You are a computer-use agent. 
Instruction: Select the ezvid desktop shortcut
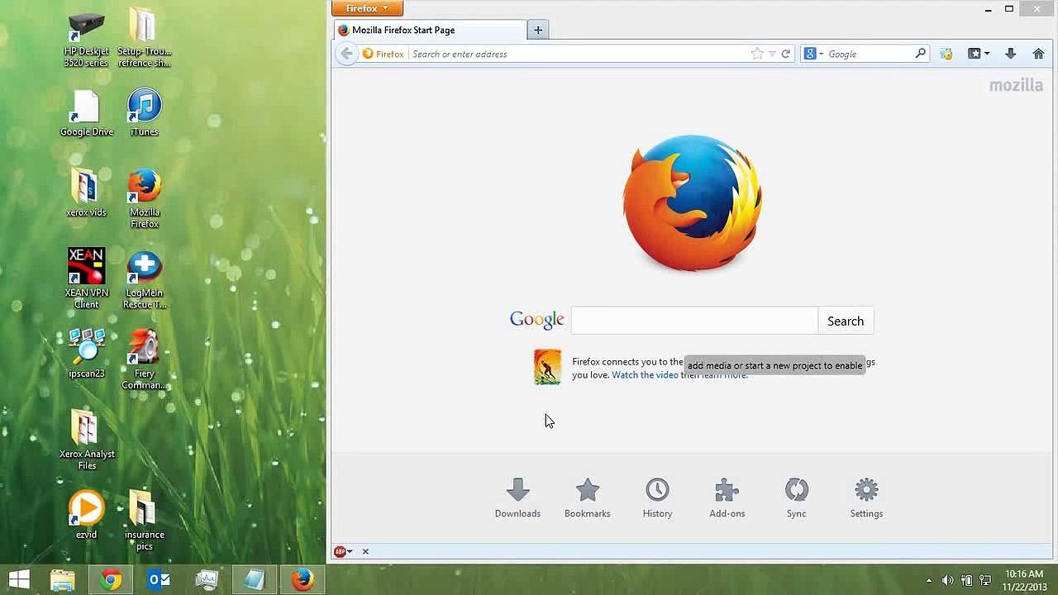tap(86, 516)
